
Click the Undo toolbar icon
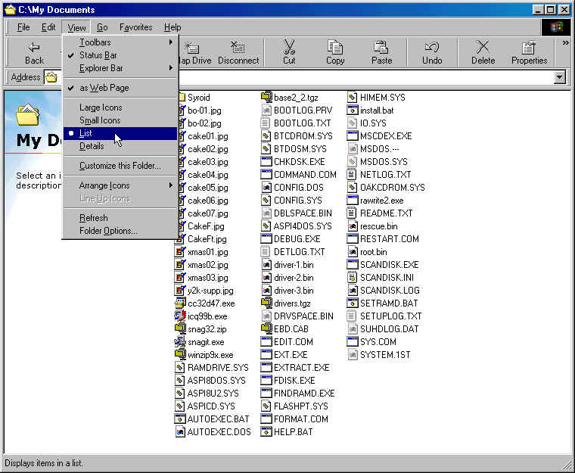[432, 52]
